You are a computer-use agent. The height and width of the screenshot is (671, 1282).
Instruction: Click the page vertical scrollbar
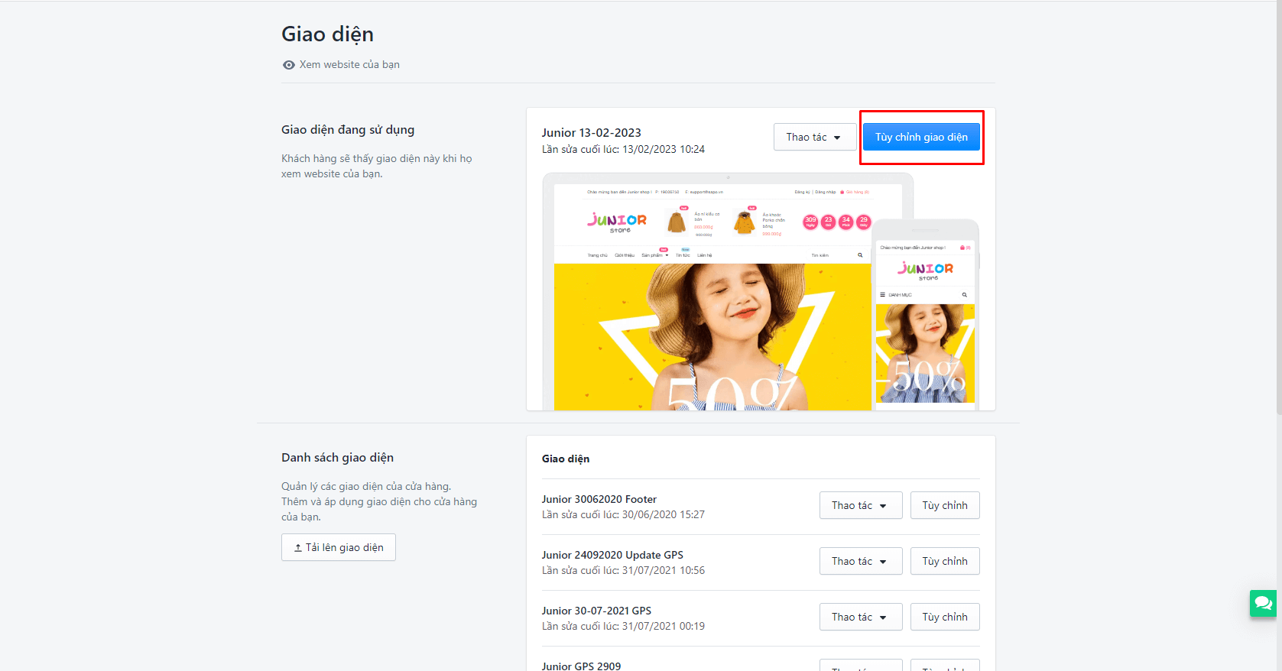[1278, 206]
